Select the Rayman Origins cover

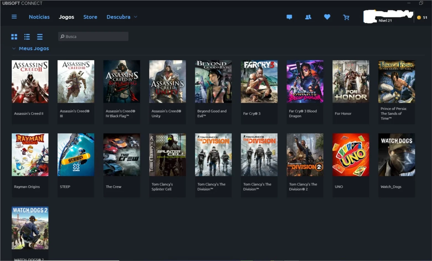(30, 155)
